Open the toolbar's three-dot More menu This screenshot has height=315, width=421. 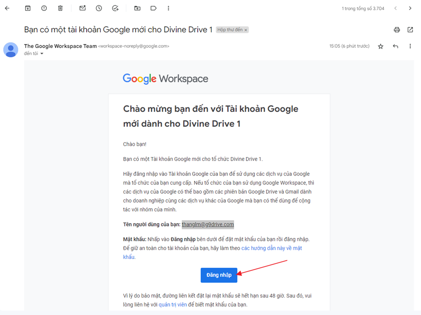click(168, 8)
